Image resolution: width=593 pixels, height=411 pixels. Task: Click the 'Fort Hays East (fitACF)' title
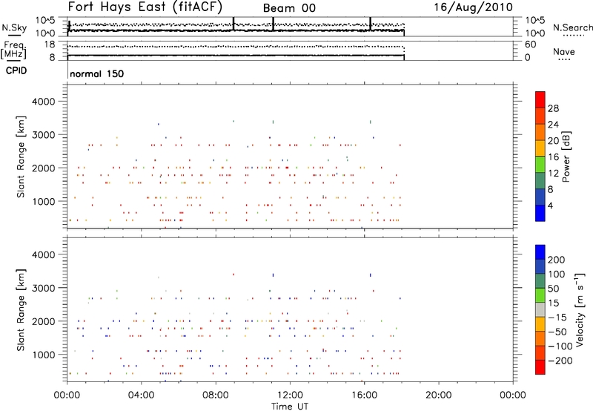click(145, 7)
